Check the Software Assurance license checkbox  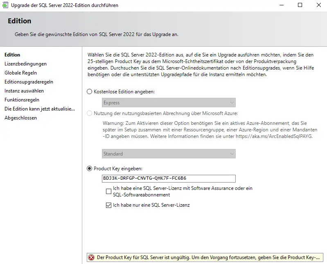[x=108, y=192]
